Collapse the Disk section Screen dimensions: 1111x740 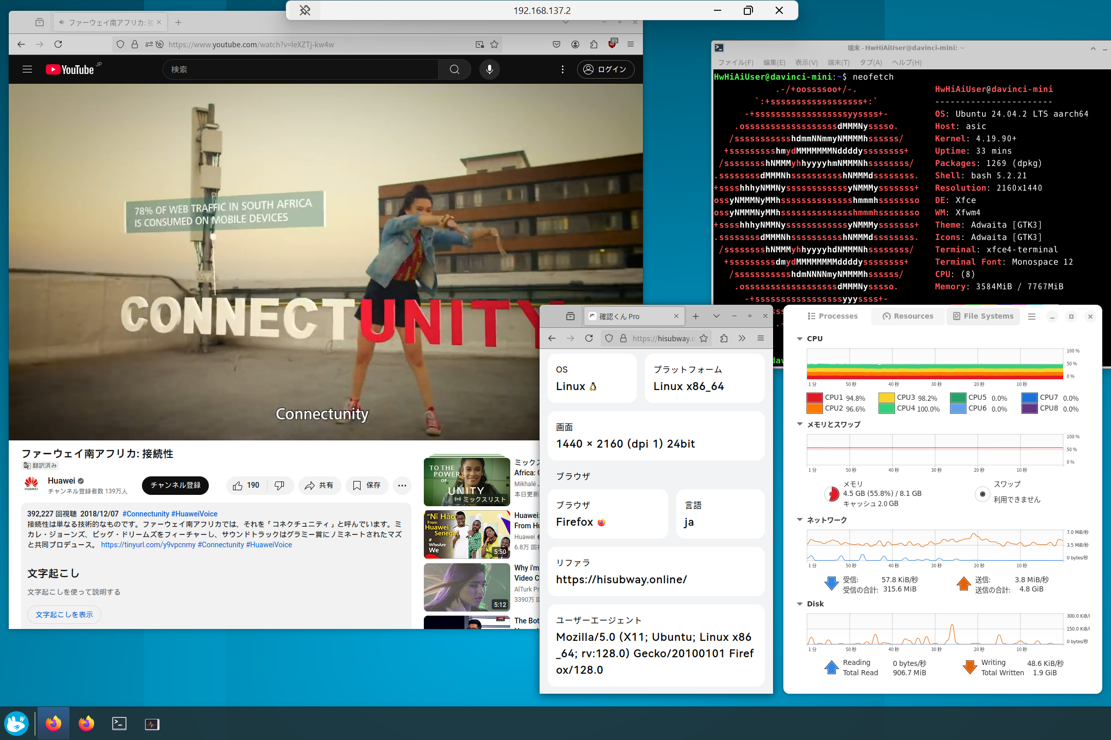[x=800, y=604]
